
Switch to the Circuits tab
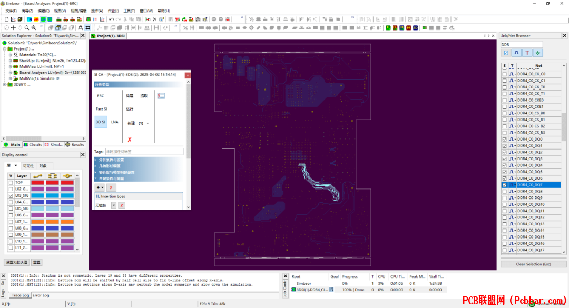33,145
